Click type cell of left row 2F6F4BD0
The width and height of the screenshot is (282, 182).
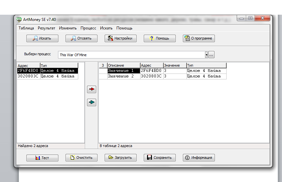59,71
